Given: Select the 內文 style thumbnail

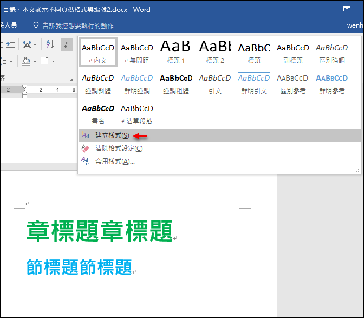Looking at the screenshot, I should pos(98,52).
